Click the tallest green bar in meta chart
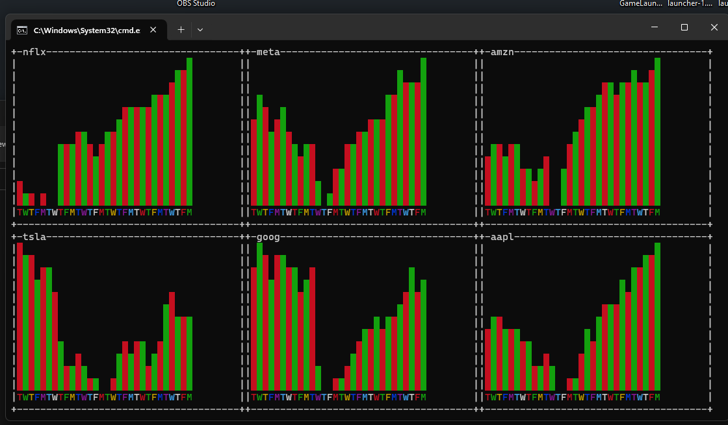Viewport: 728px width, 425px height. (423, 132)
